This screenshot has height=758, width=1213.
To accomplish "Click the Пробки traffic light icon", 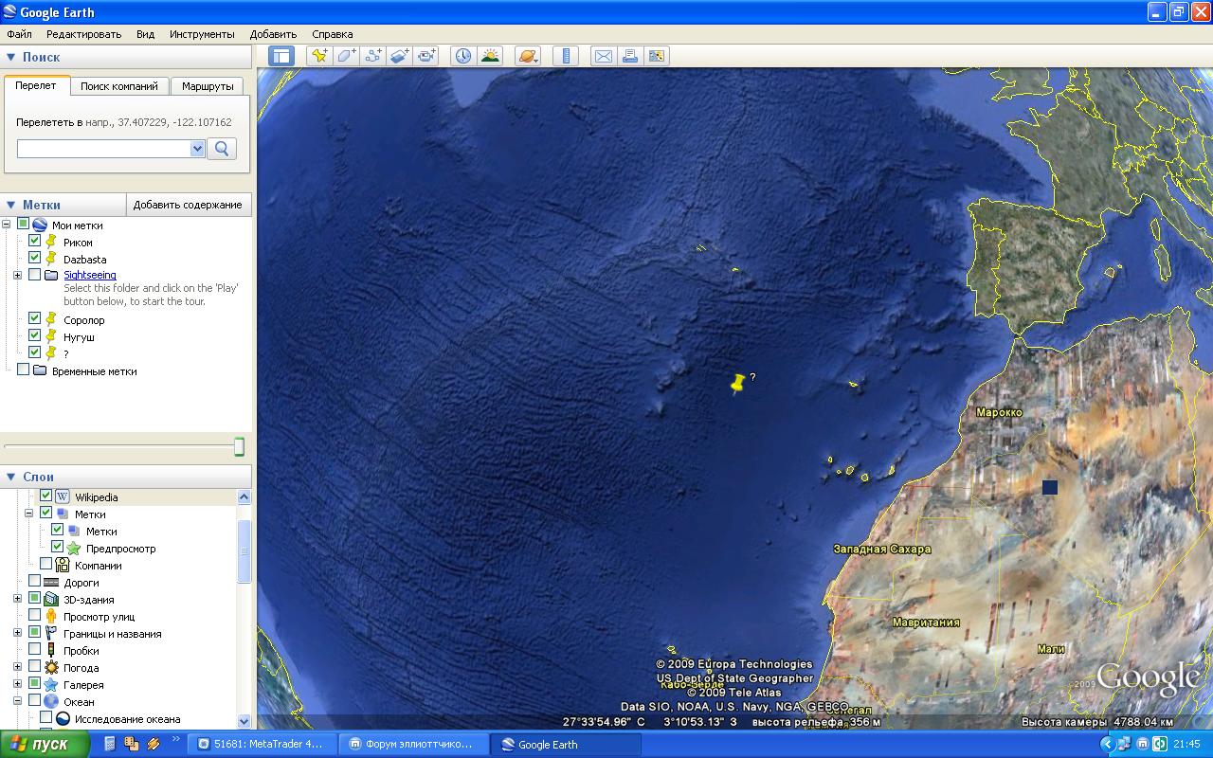I will (51, 650).
